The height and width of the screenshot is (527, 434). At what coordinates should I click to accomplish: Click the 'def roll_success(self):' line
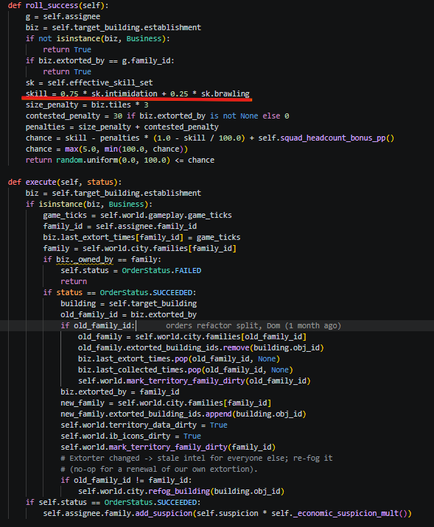58,5
